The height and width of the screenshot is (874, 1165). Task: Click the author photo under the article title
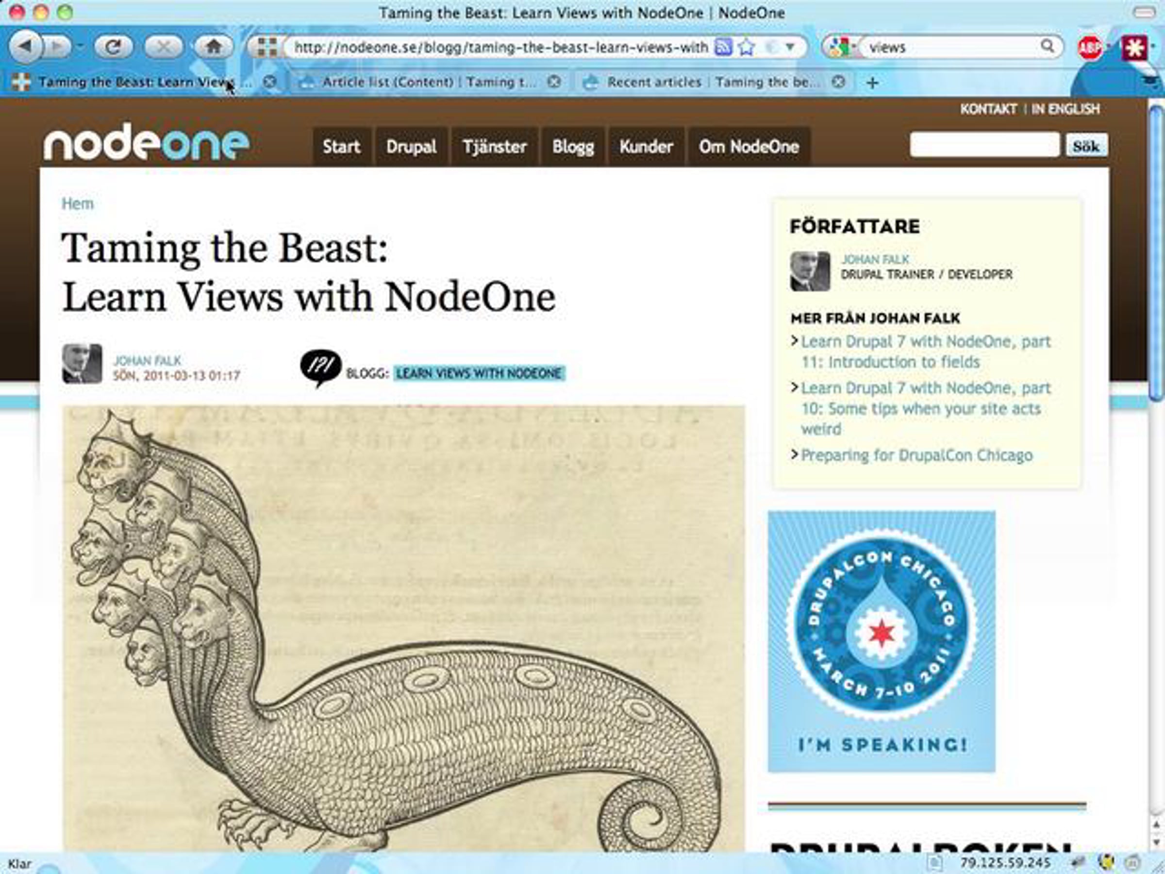click(82, 364)
